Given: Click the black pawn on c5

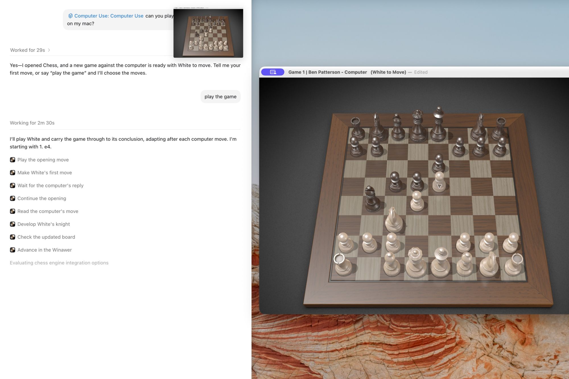Looking at the screenshot, I should point(395,182).
